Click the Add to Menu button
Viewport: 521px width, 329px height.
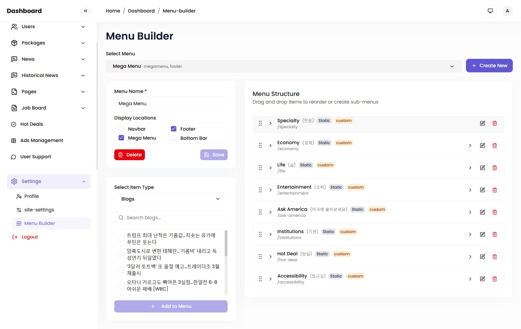pos(171,306)
